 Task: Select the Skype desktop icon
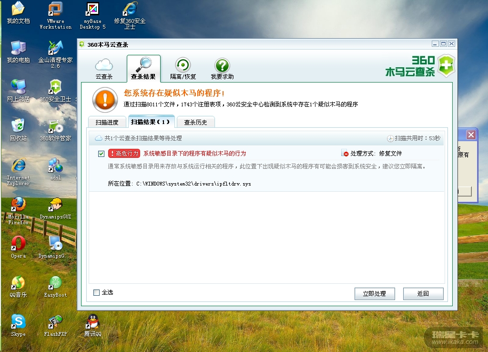[x=19, y=325]
